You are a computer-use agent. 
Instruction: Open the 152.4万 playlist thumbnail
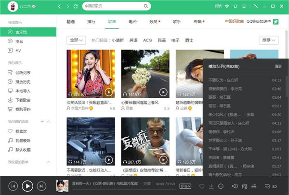click(x=189, y=74)
